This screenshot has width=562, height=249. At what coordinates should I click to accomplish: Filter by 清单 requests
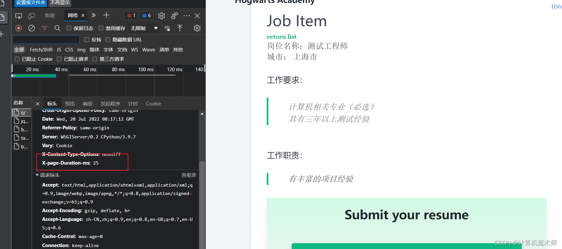(x=164, y=49)
